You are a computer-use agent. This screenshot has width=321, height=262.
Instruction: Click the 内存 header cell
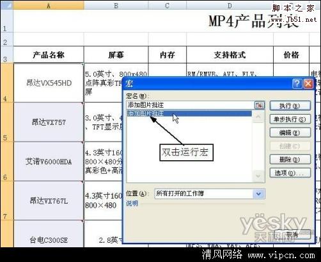click(x=168, y=55)
